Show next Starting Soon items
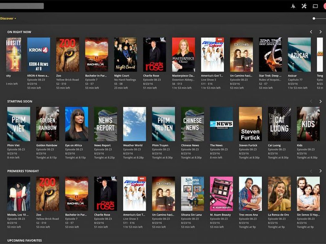The height and width of the screenshot is (244, 326). click(x=320, y=101)
